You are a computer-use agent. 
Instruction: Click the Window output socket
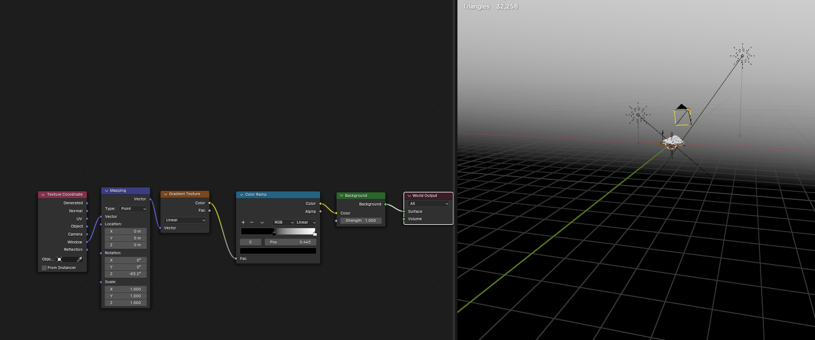point(87,242)
